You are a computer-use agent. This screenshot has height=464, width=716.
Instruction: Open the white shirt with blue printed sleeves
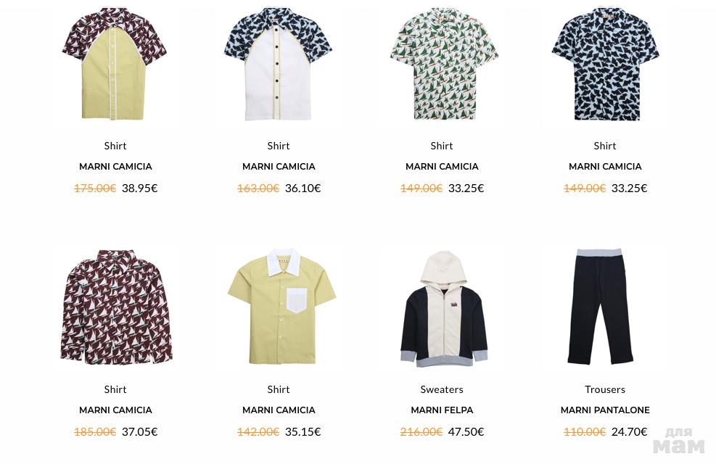[278, 65]
